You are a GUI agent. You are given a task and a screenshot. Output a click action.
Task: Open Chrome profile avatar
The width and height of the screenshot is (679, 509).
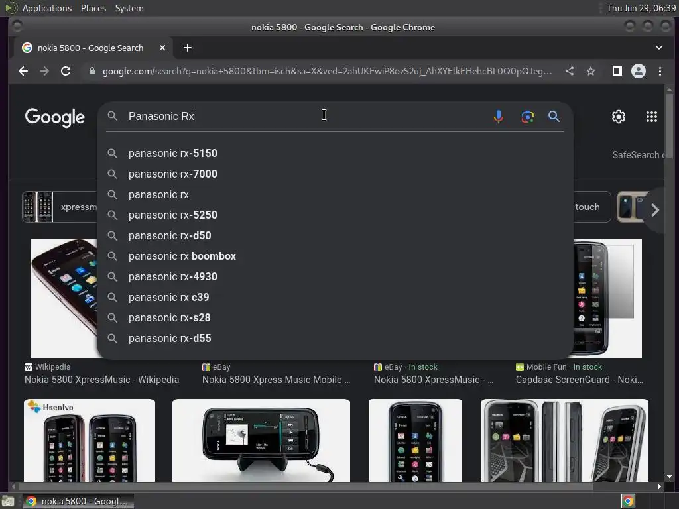click(639, 71)
